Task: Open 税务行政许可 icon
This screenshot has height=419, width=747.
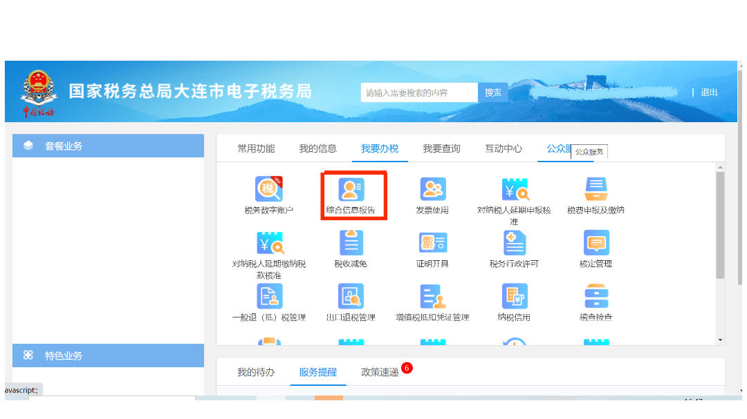Action: coord(515,242)
